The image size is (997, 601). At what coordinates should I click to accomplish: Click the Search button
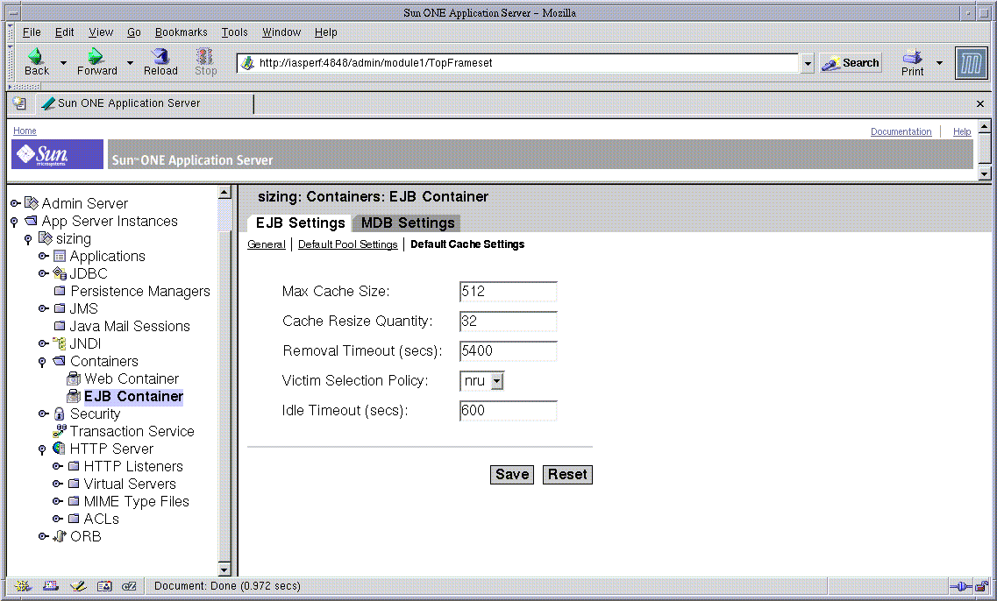851,63
